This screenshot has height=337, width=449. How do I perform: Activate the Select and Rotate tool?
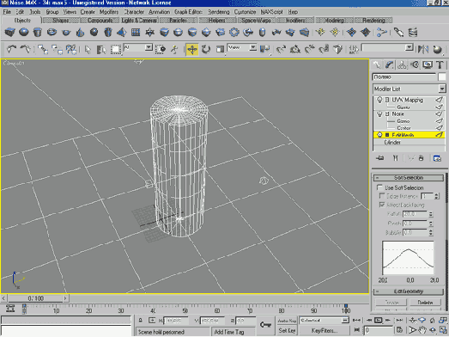pyautogui.click(x=206, y=49)
